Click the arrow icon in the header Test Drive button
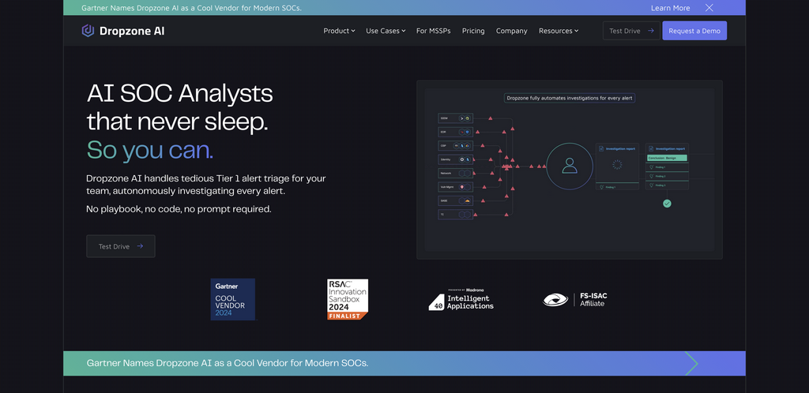809x393 pixels. (x=651, y=31)
